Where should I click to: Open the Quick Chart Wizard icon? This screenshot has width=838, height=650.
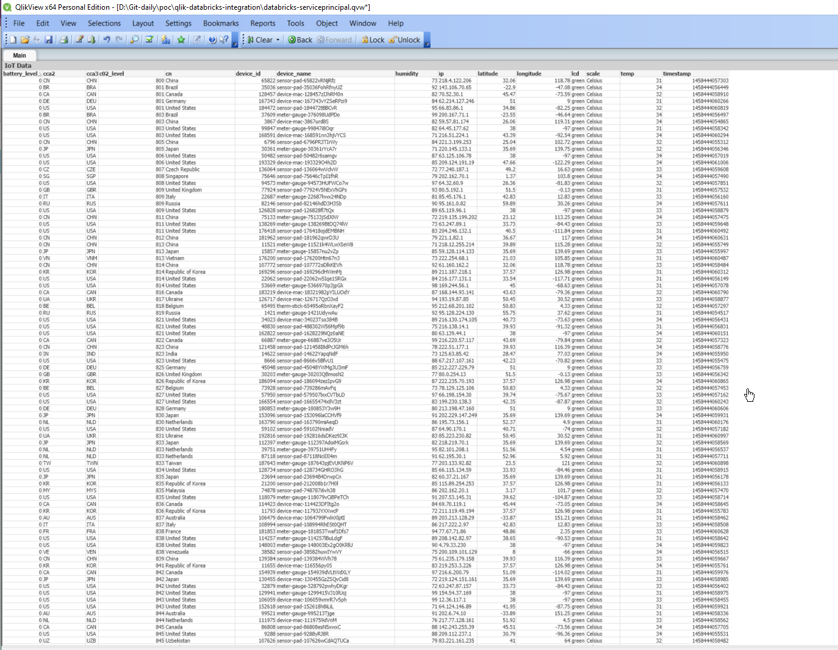click(x=166, y=40)
